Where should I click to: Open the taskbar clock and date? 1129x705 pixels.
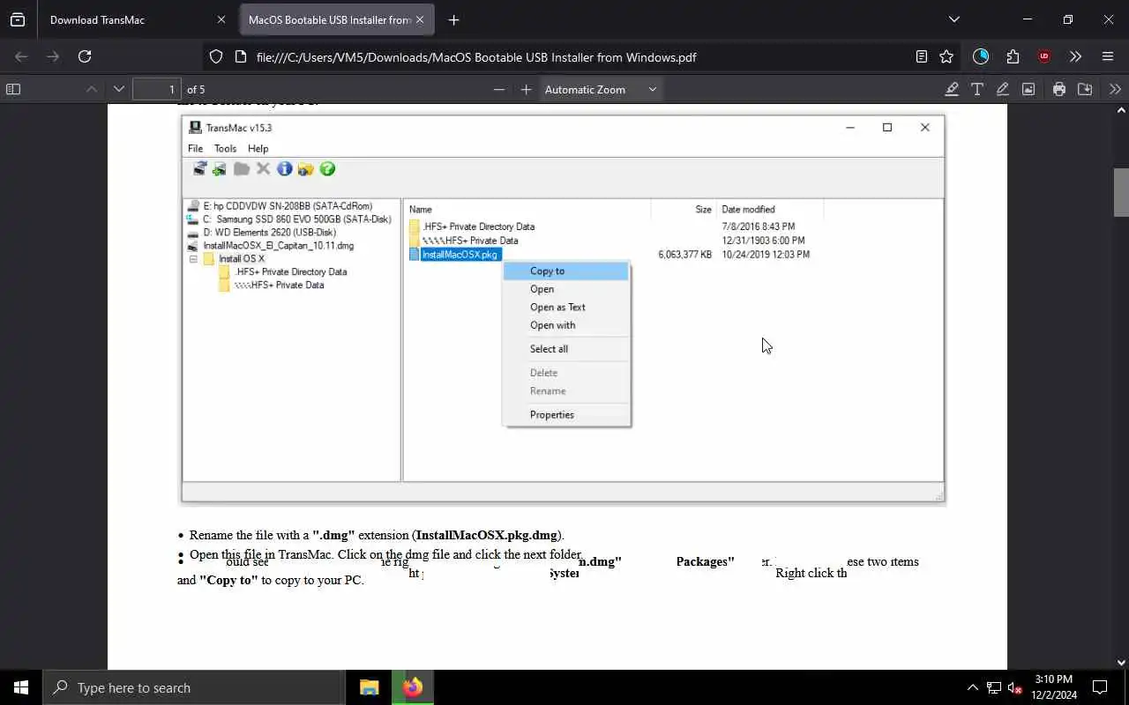(x=1053, y=687)
